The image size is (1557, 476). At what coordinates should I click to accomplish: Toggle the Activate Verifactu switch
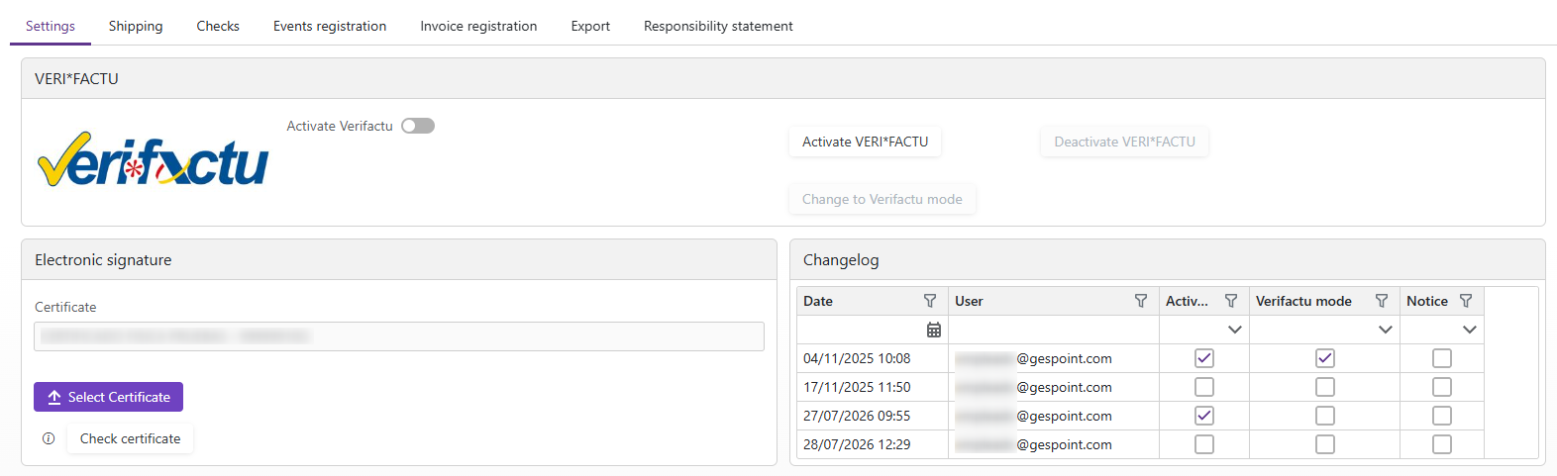[418, 126]
